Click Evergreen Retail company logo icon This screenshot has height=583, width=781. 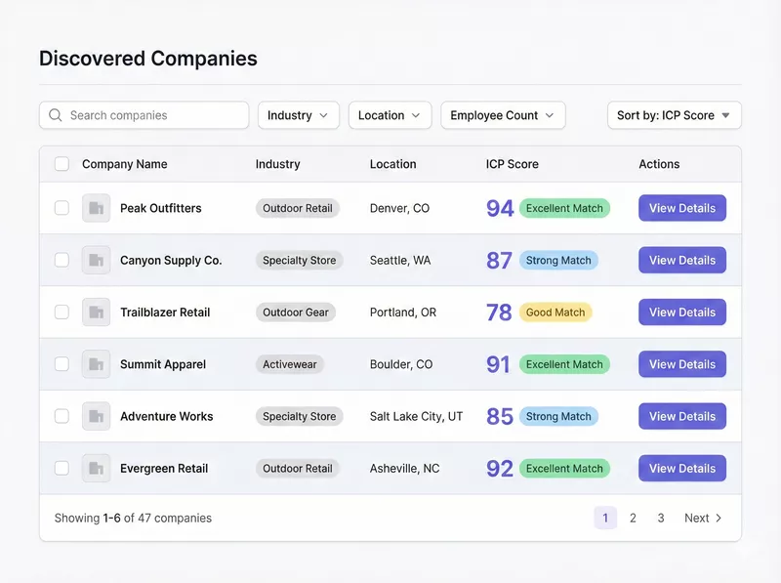[x=96, y=469]
